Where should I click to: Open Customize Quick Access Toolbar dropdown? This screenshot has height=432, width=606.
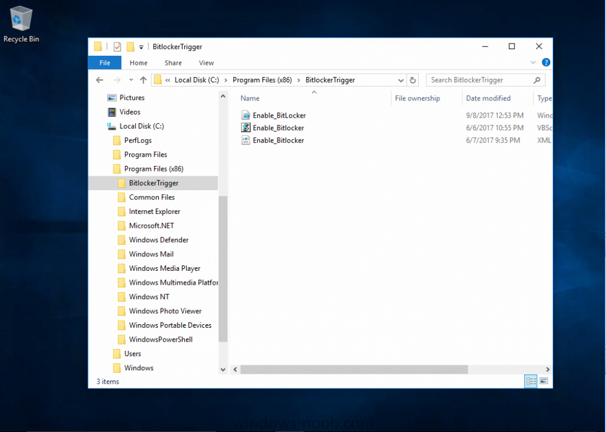141,47
